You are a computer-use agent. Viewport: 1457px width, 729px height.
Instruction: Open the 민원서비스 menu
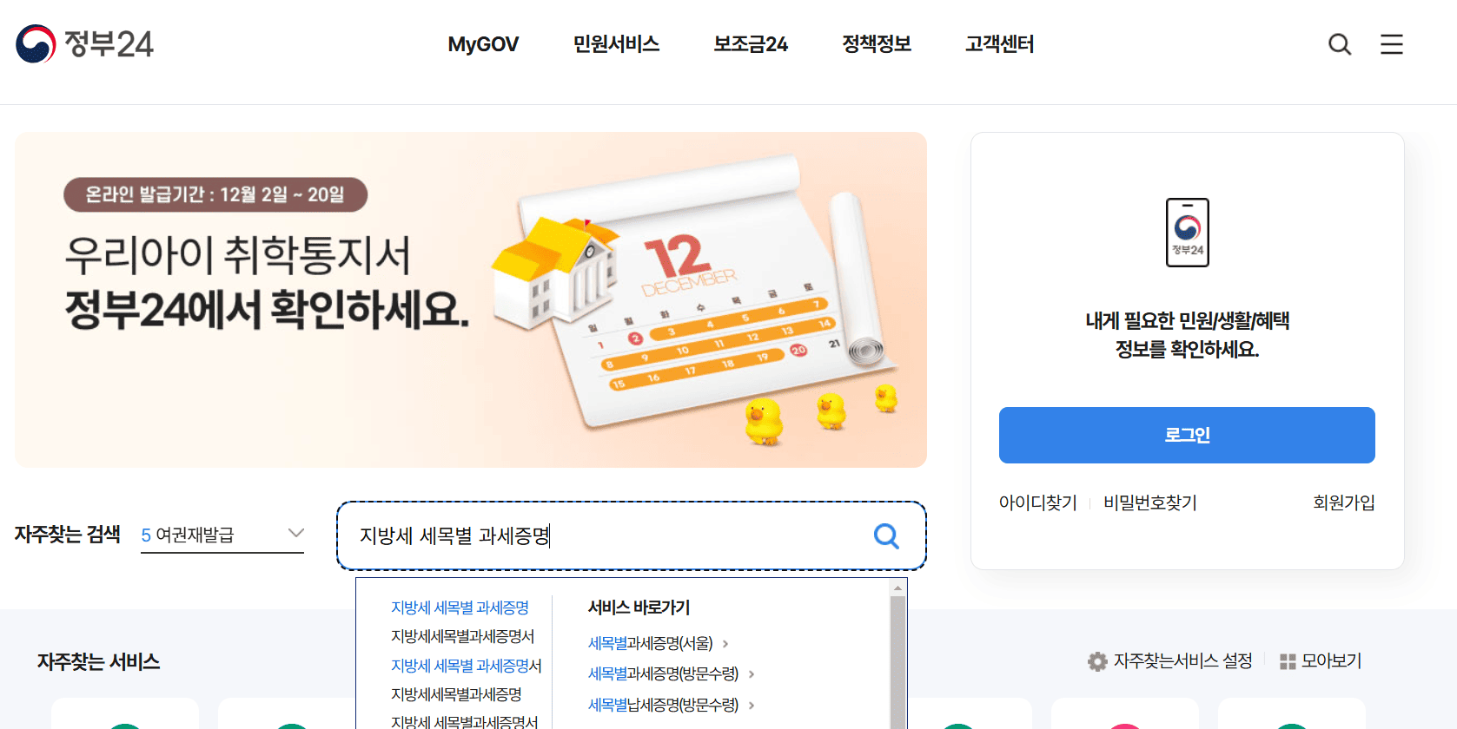[616, 44]
